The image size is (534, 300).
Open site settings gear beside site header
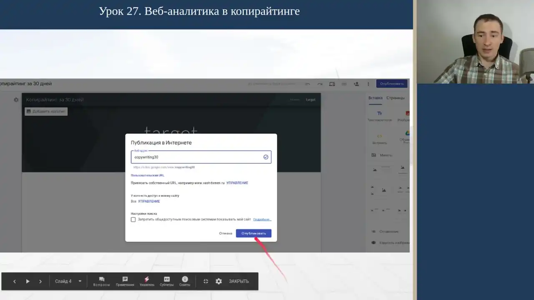pos(16,100)
